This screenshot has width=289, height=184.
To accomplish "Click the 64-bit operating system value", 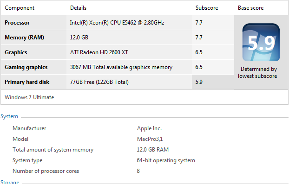I will (x=166, y=160).
